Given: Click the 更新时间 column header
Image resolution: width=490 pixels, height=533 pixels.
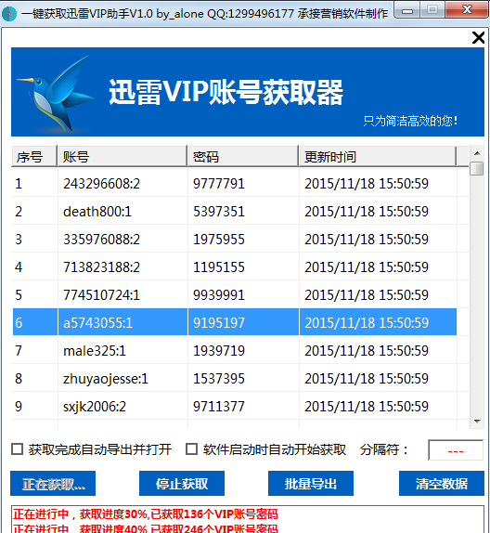Looking at the screenshot, I should tap(378, 156).
